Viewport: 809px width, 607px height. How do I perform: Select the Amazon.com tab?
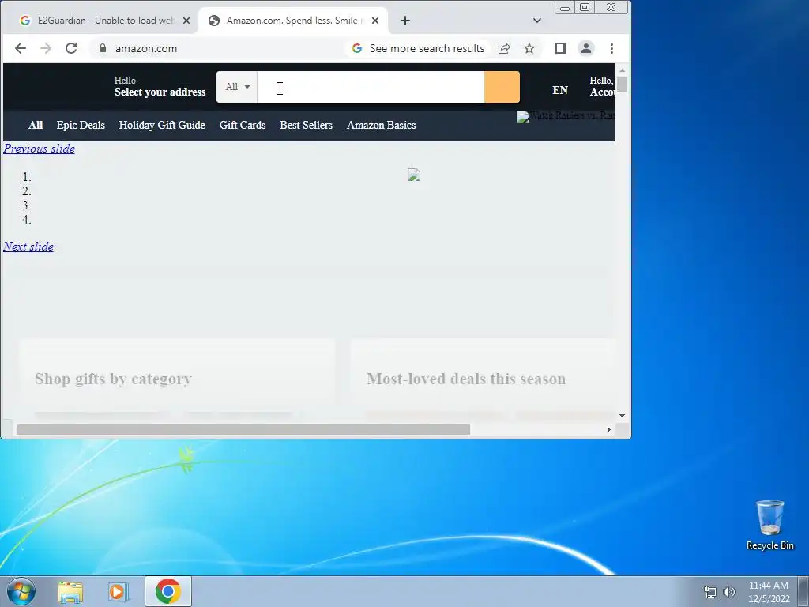pyautogui.click(x=294, y=21)
